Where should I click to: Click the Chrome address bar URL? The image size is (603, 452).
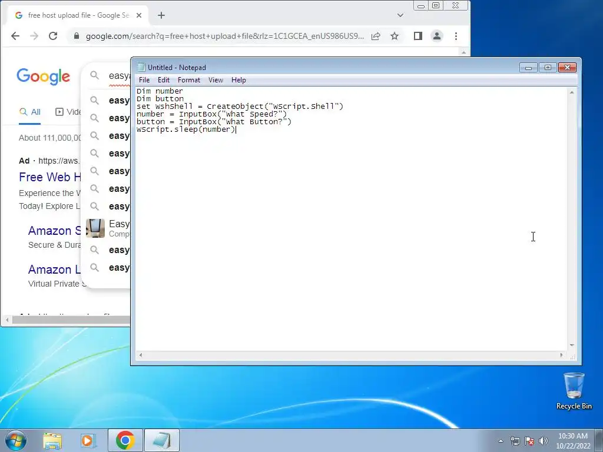coord(224,36)
